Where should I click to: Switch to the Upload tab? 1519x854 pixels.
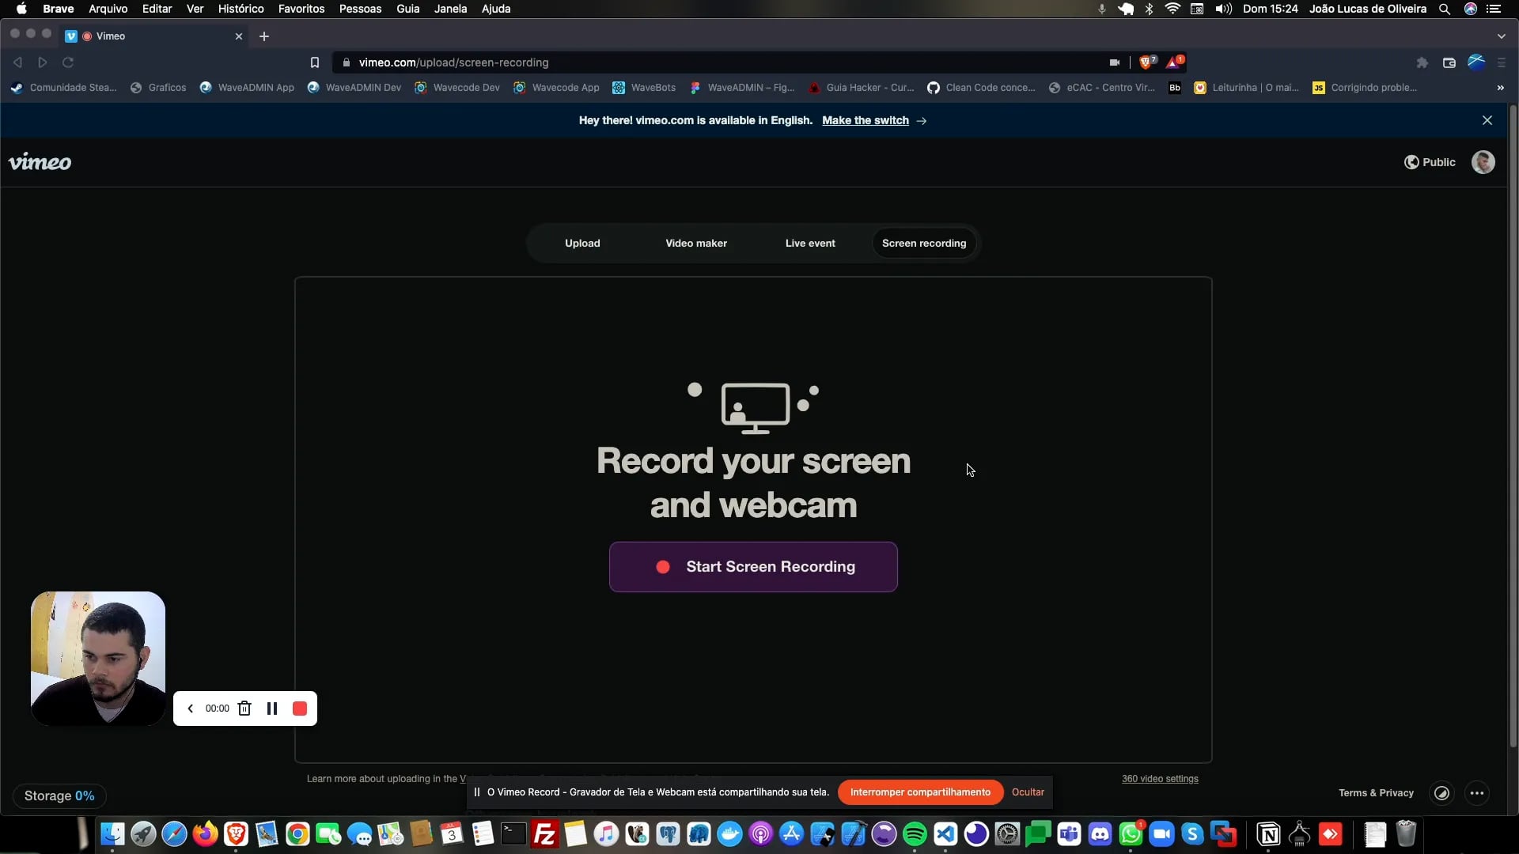pyautogui.click(x=582, y=243)
